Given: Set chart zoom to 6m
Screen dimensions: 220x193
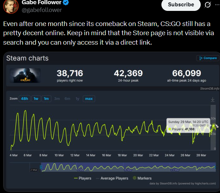Looking at the screenshot, I should coord(67,99).
